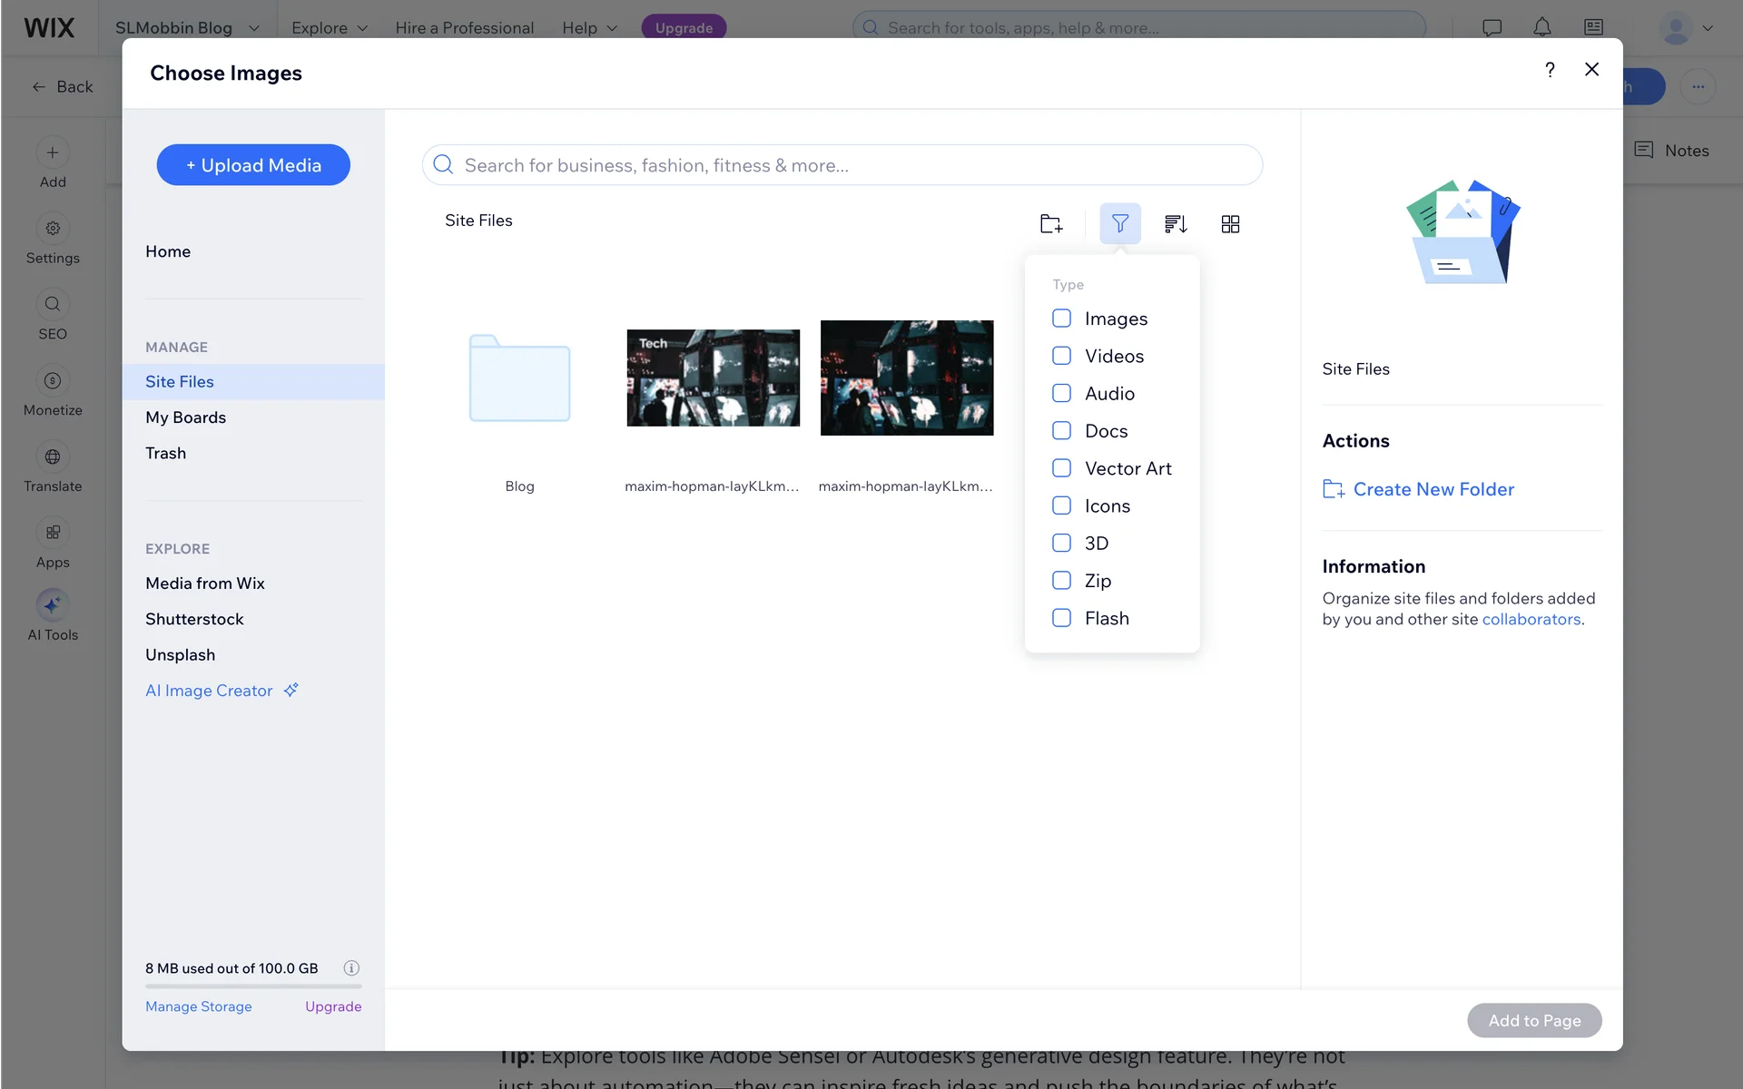The height and width of the screenshot is (1089, 1743).
Task: Click storage info icon
Action: [x=351, y=967]
